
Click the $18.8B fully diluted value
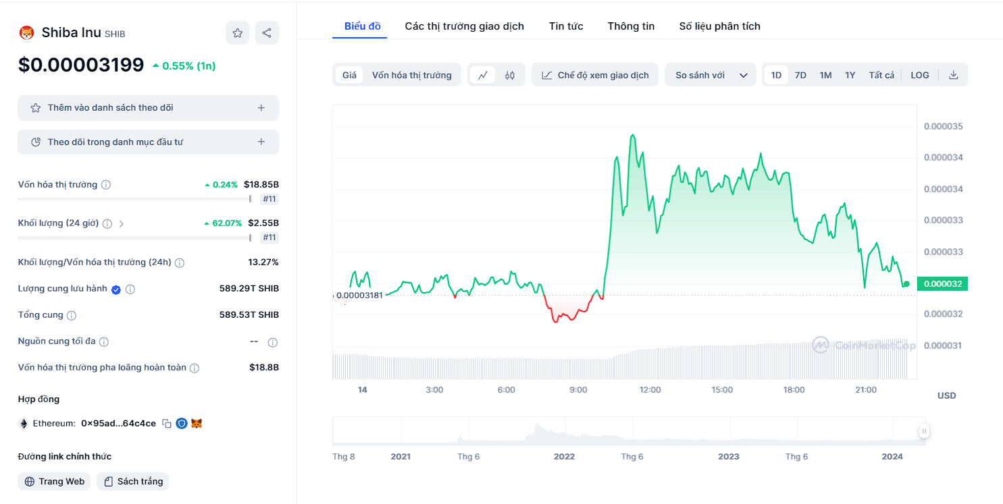pos(264,368)
